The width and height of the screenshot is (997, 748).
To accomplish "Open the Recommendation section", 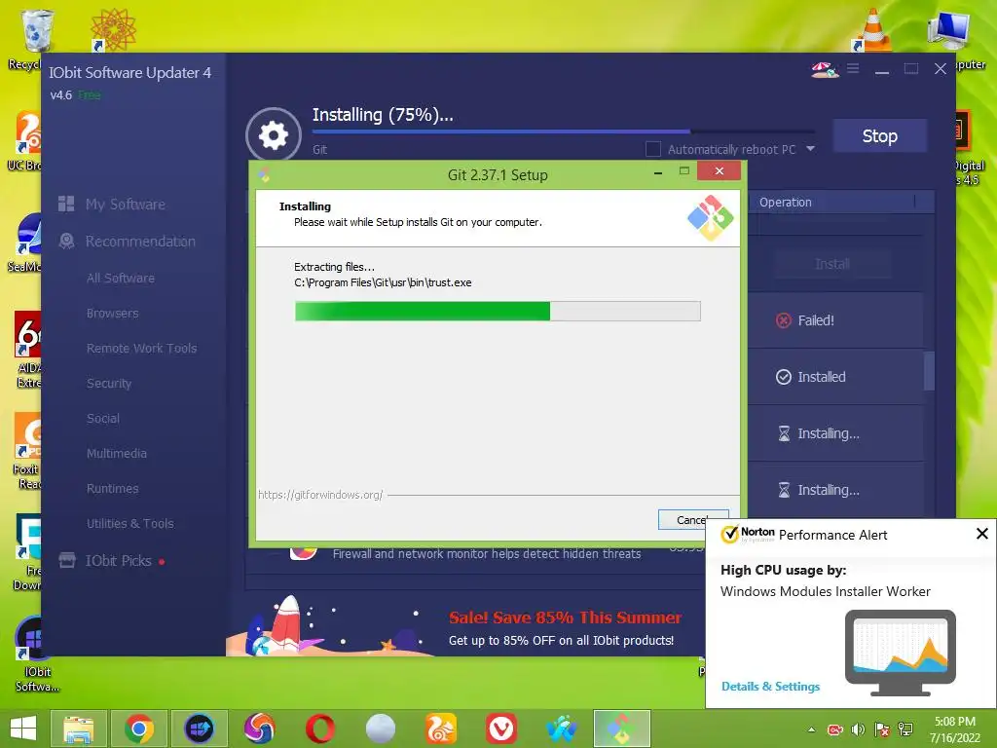I will 140,242.
